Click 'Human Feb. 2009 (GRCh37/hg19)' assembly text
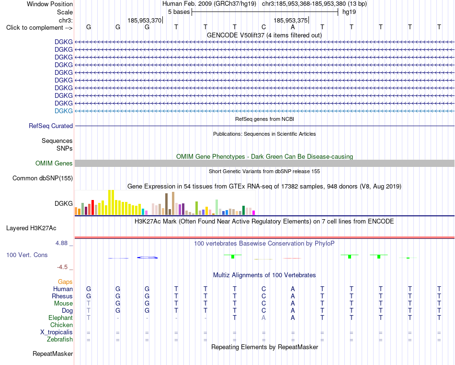 (x=209, y=4)
